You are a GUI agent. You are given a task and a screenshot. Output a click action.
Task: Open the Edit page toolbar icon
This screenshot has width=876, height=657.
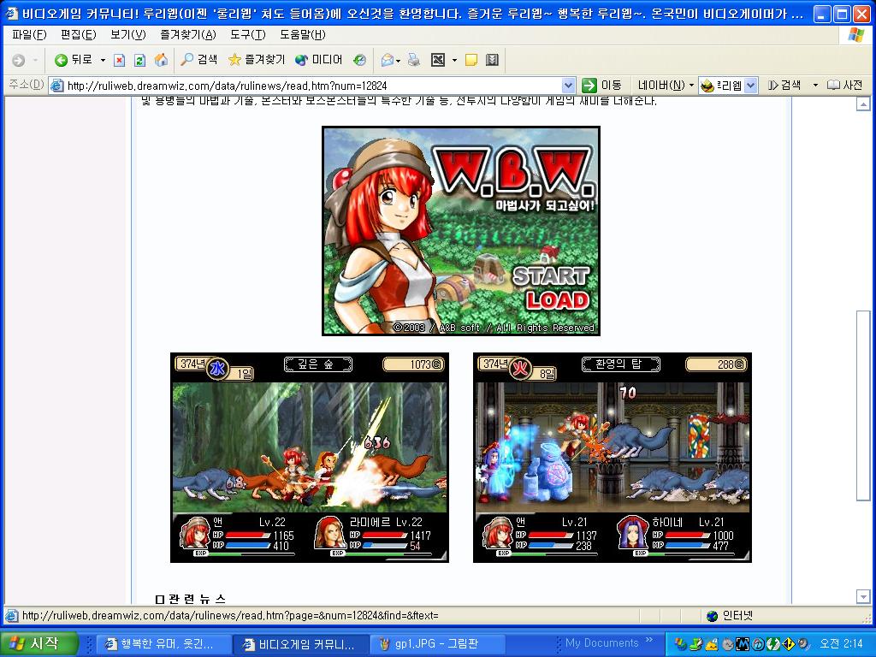pos(437,61)
